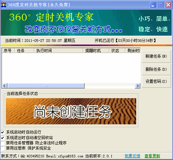Click the 状态 column header

pyautogui.click(x=117, y=51)
